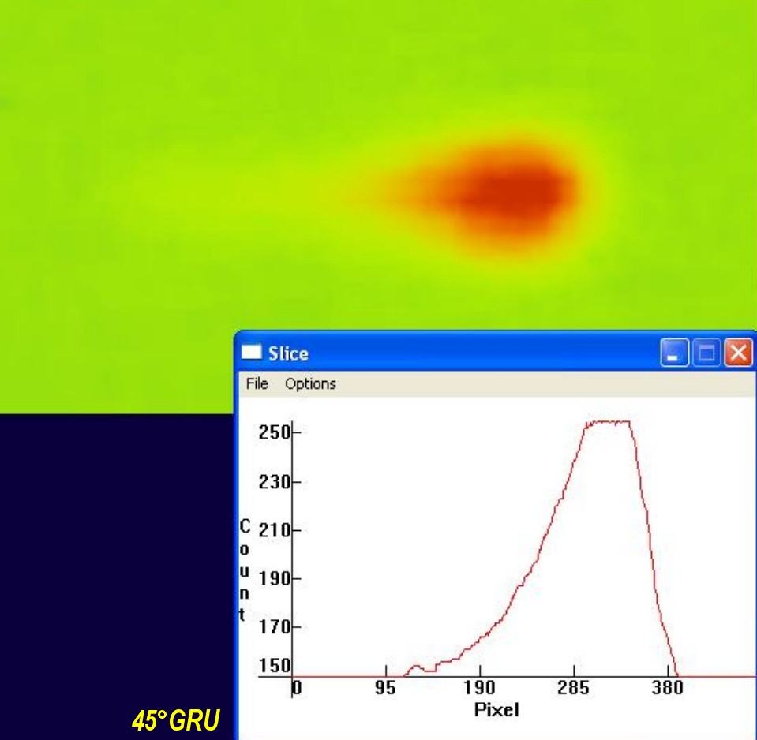Click the Pixel x-axis title
The image size is (757, 740).
(x=497, y=709)
